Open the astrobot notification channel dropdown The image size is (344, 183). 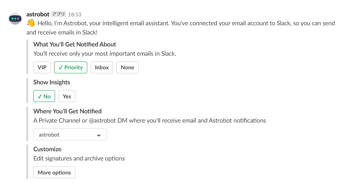pyautogui.click(x=70, y=135)
